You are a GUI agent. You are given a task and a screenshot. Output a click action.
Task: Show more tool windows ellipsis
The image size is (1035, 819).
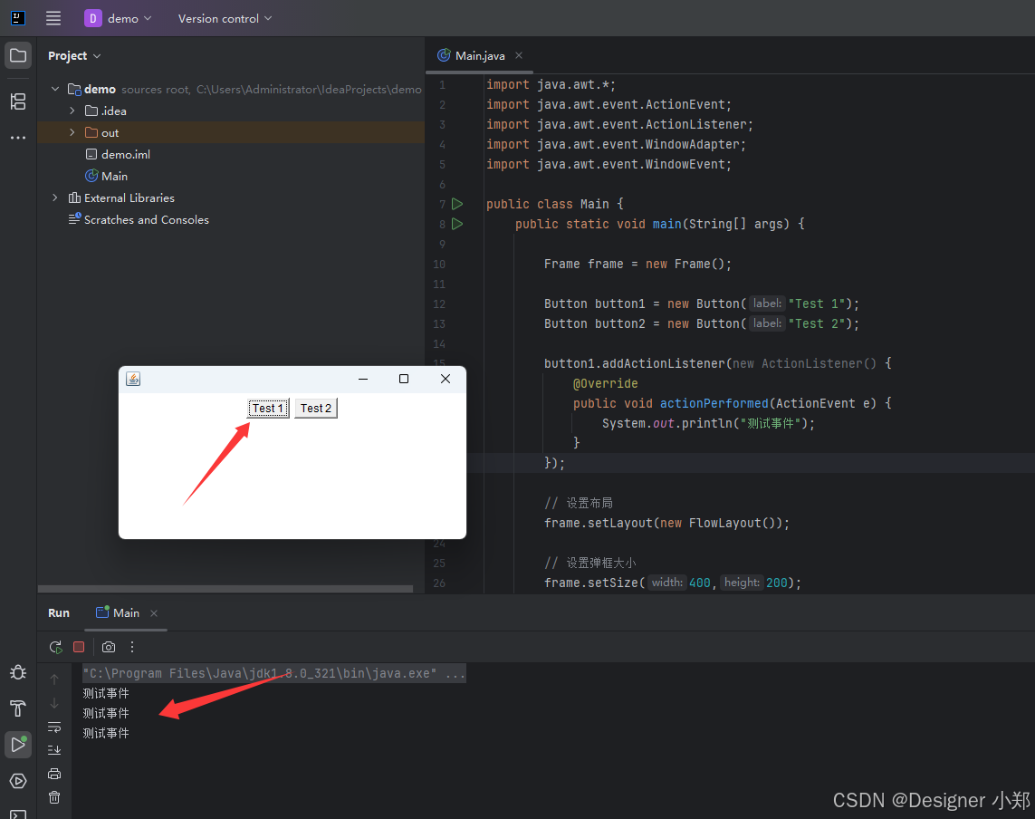tap(18, 138)
